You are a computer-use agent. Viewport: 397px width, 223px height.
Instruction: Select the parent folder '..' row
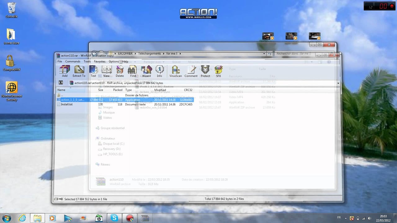tap(125, 95)
